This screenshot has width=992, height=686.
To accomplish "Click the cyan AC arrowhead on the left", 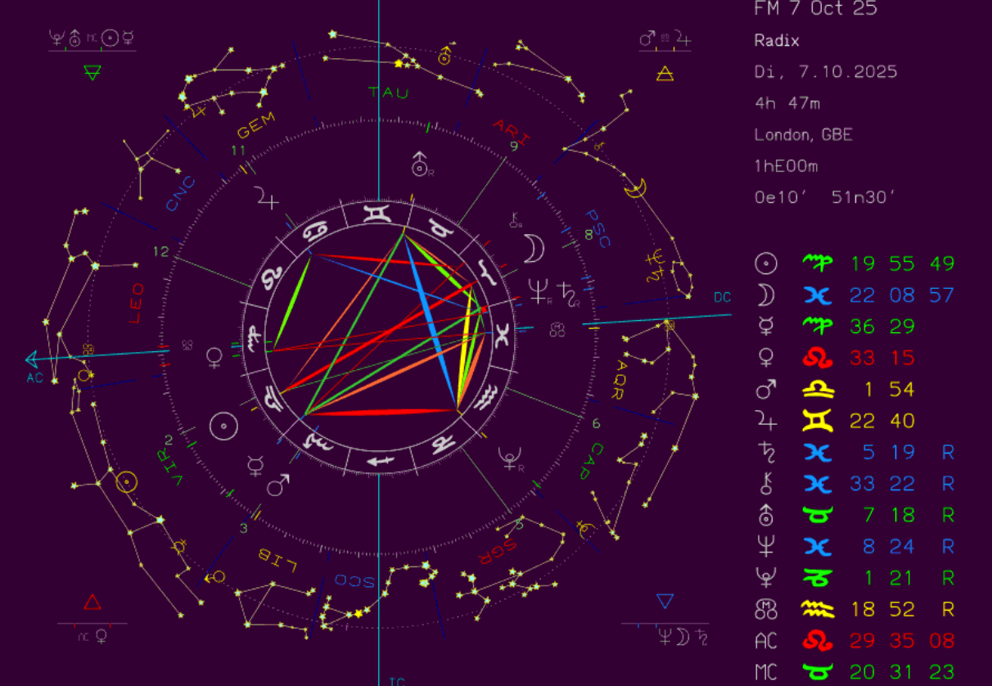I will [33, 359].
